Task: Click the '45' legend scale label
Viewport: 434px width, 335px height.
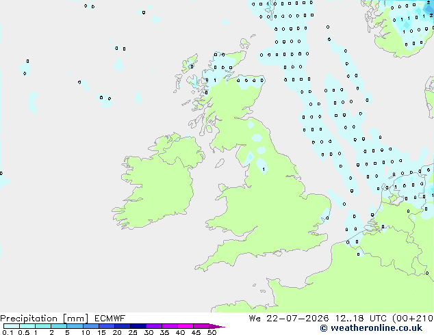Action: (196, 332)
